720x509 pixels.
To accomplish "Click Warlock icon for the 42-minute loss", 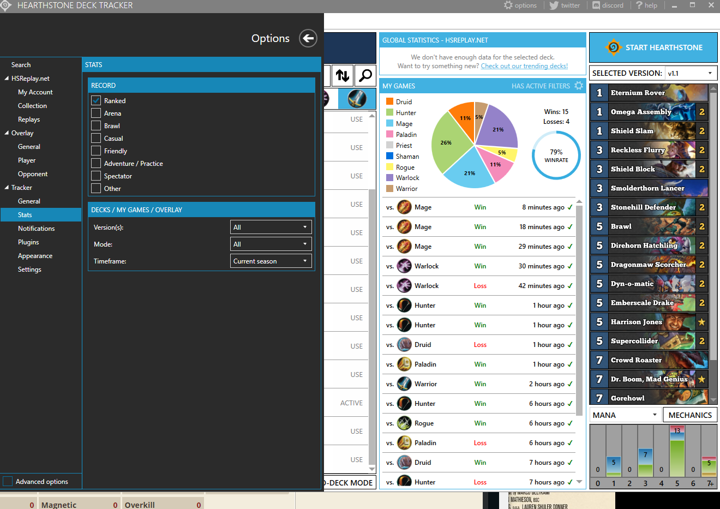I will 404,286.
